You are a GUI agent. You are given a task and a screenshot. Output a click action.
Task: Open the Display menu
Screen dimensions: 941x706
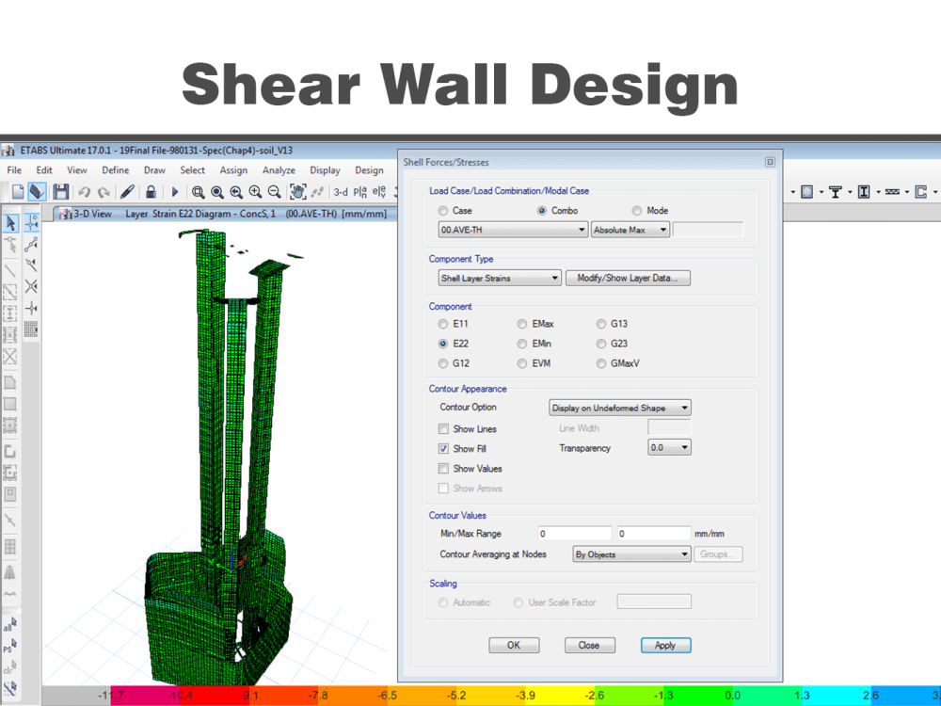tap(325, 170)
